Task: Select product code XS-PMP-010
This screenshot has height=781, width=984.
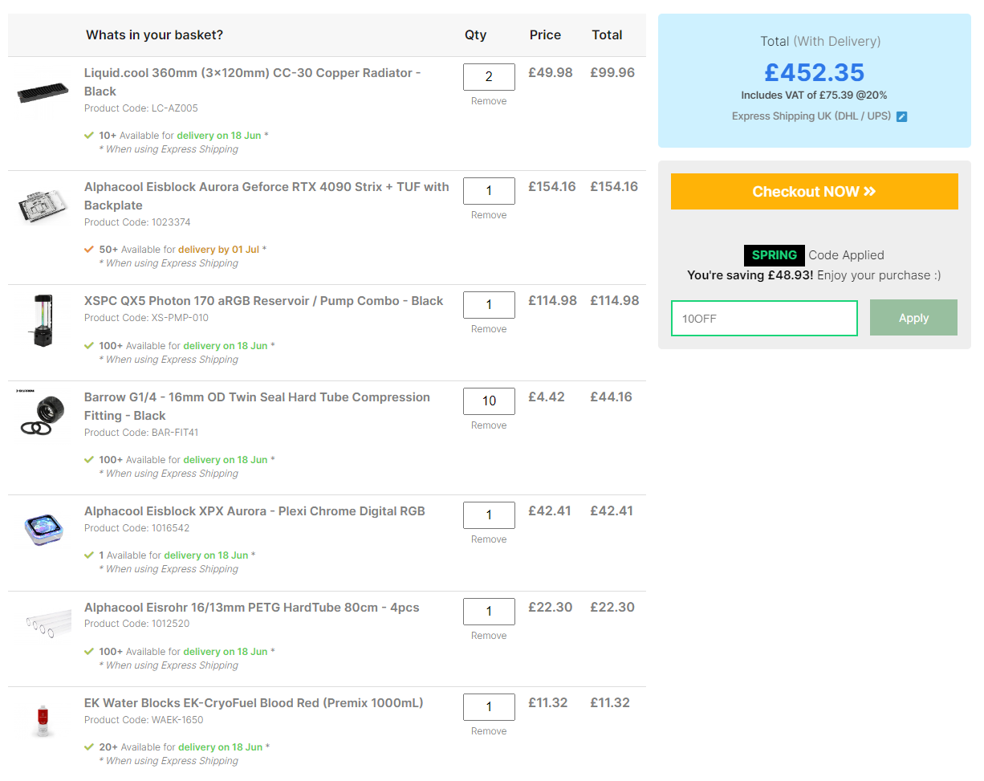Action: (x=180, y=318)
